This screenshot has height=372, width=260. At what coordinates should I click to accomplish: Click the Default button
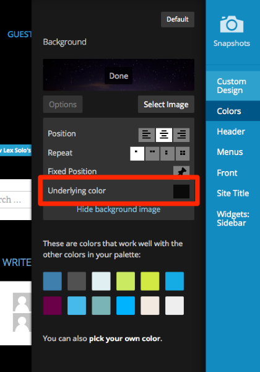pos(178,19)
